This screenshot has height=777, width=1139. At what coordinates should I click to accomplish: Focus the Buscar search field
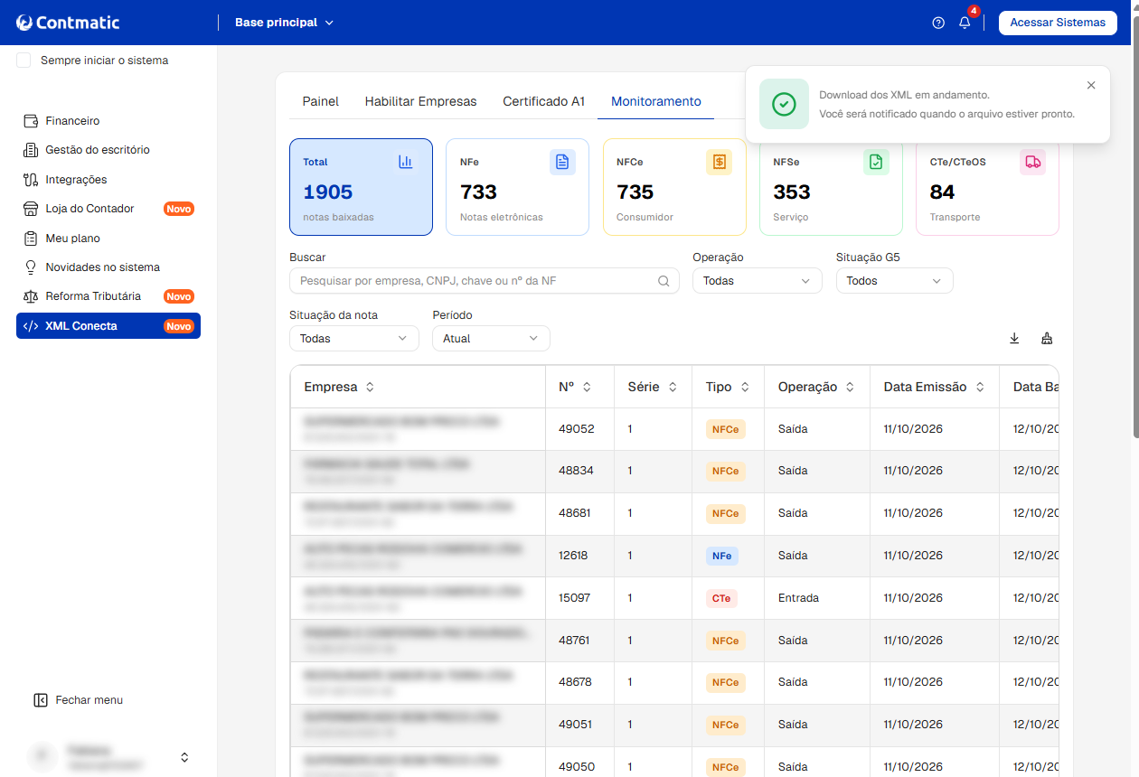pyautogui.click(x=485, y=281)
